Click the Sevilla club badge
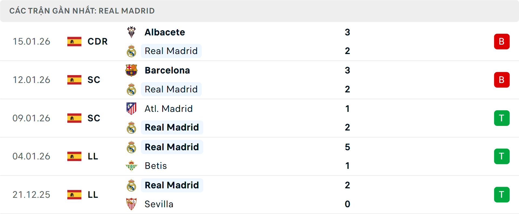519x214 pixels. pyautogui.click(x=132, y=204)
